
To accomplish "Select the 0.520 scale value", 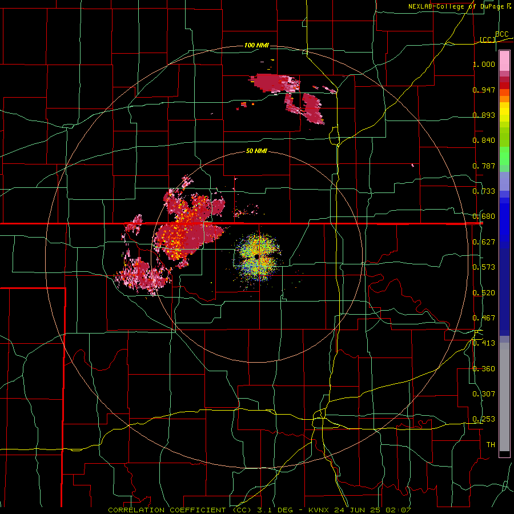I will (484, 293).
